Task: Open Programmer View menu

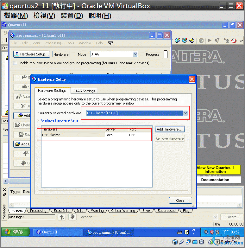Action: (x=36, y=43)
